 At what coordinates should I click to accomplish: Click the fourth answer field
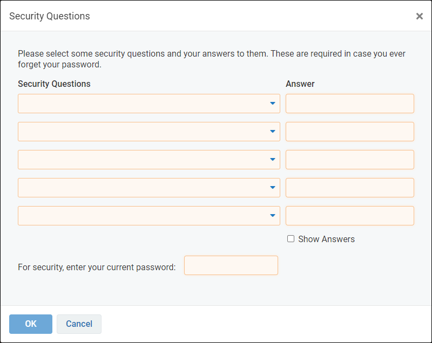(349, 188)
